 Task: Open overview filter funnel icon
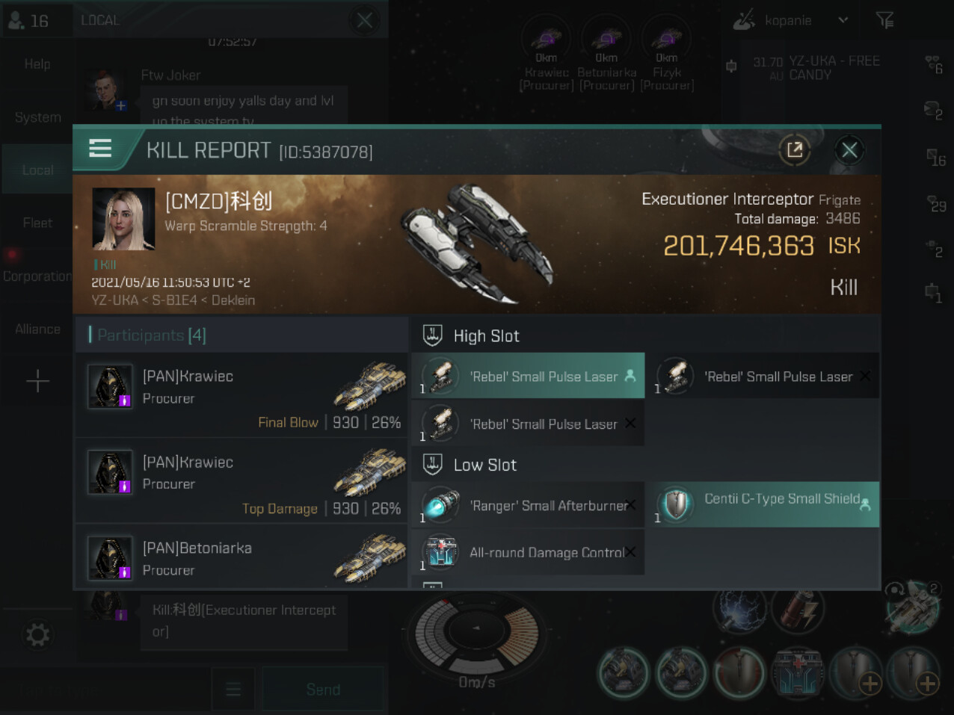(x=885, y=20)
